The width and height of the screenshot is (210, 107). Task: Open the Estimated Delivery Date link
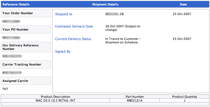tap(74, 26)
